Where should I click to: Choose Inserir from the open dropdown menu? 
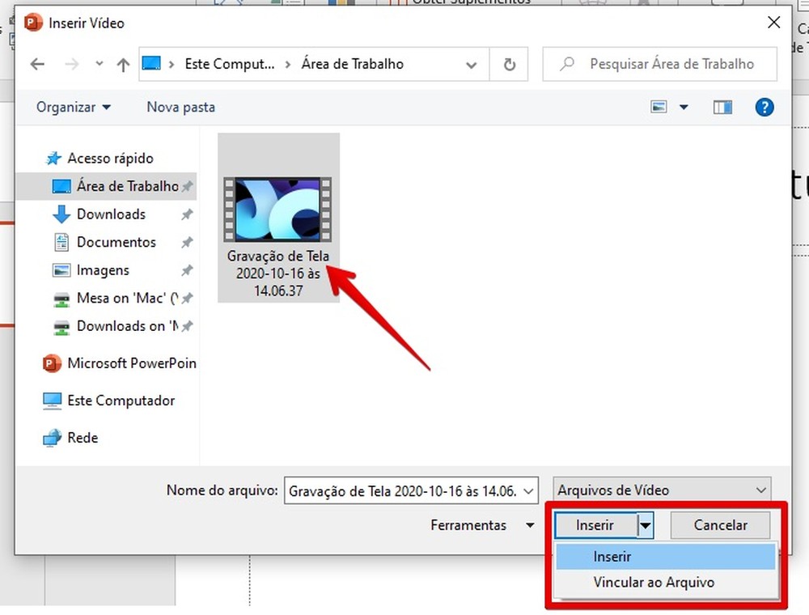point(612,556)
